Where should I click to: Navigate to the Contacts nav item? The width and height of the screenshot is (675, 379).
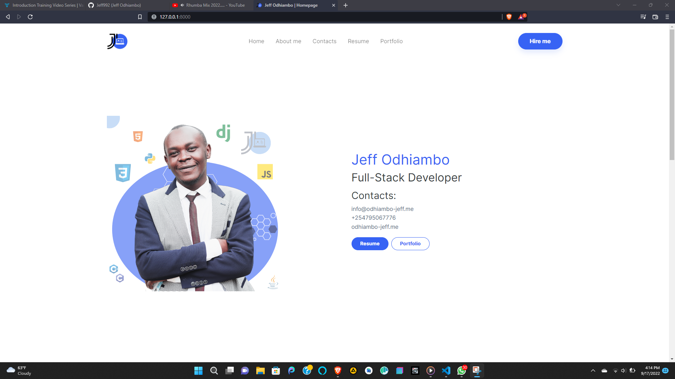click(x=324, y=41)
